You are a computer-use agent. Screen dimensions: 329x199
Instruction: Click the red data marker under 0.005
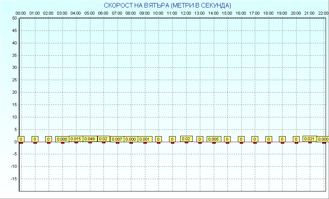pyautogui.click(x=214, y=143)
